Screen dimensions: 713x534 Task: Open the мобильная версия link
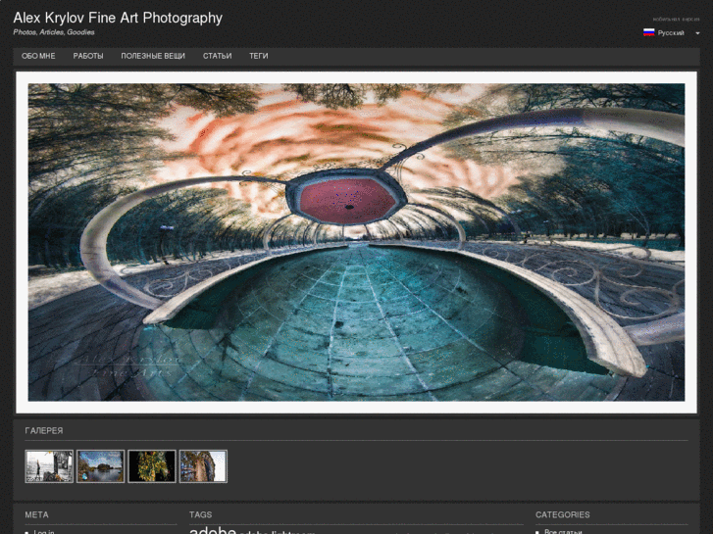pyautogui.click(x=676, y=19)
